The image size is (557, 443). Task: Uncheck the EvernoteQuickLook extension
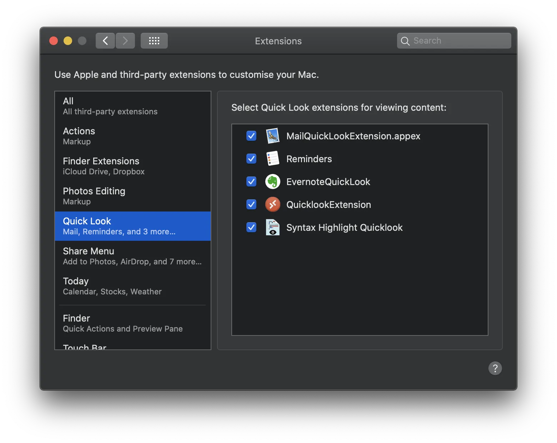tap(251, 181)
